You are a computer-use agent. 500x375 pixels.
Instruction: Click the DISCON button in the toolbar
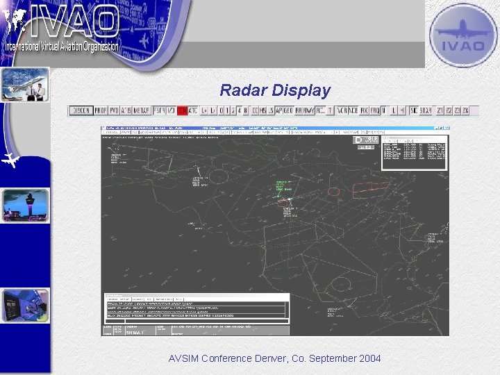coord(81,110)
